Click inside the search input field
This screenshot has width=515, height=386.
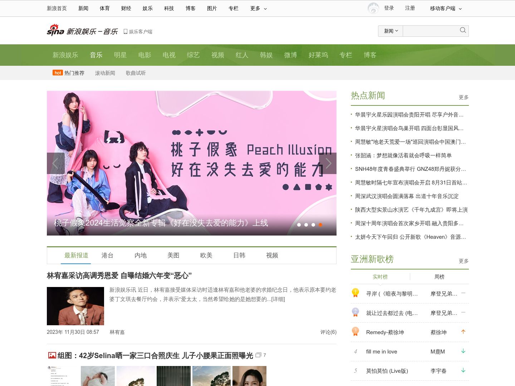430,31
